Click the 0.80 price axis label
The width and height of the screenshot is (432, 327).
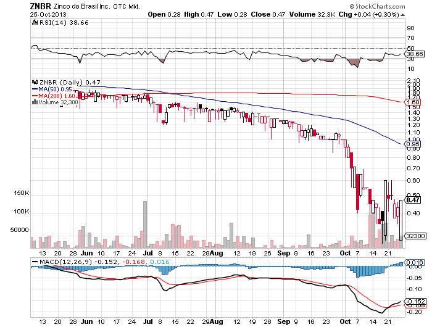point(413,157)
